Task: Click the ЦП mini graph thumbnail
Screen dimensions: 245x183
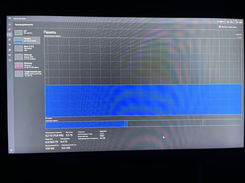Action: click(x=18, y=33)
